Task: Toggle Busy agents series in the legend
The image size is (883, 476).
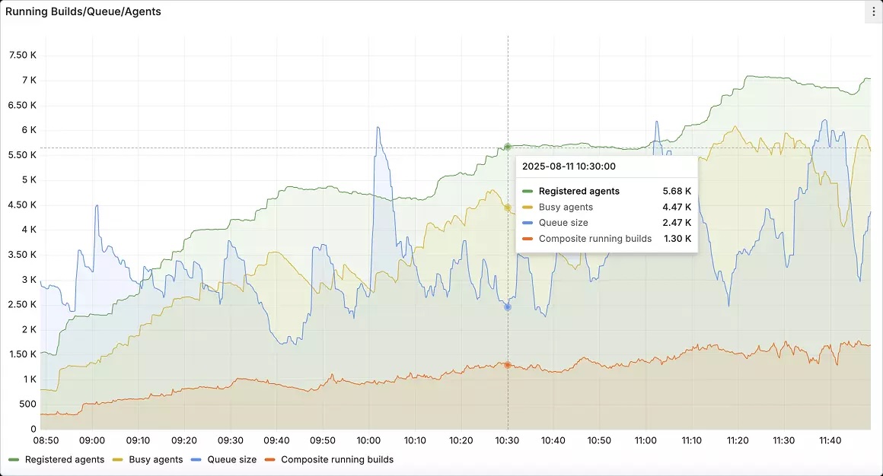Action: [155, 459]
